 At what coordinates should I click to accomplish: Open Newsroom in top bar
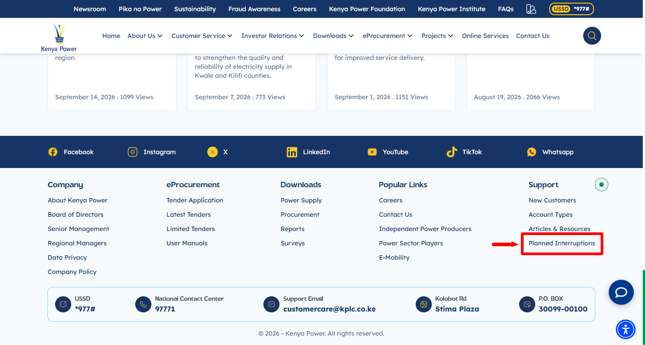point(90,9)
